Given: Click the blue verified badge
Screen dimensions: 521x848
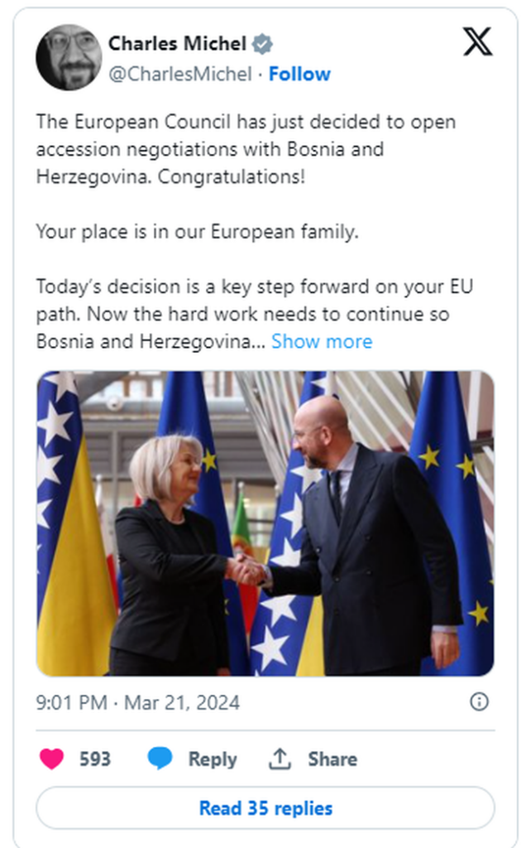Looking at the screenshot, I should (262, 44).
